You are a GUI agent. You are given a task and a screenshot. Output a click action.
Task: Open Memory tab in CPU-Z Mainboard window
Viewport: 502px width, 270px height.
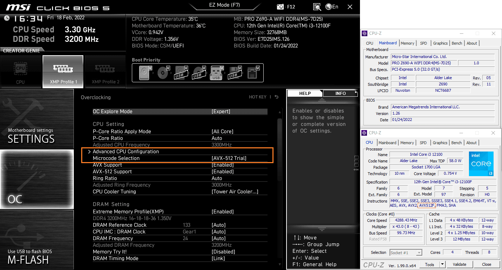[407, 43]
